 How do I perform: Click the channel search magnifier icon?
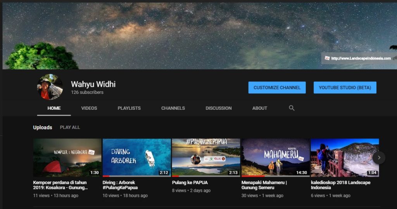pos(292,108)
